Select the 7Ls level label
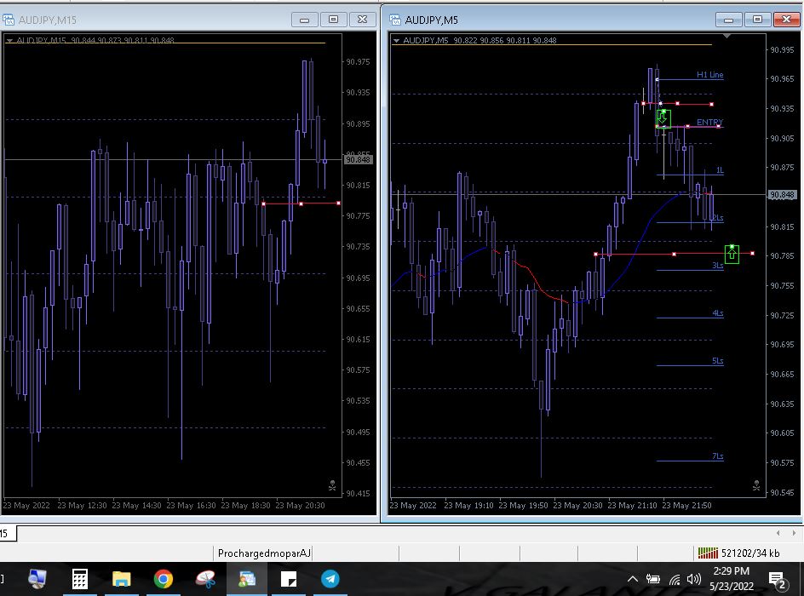804x596 pixels. click(718, 456)
